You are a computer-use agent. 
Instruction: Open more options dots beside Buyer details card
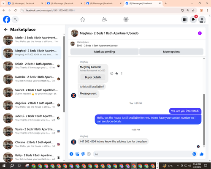pyautogui.click(x=122, y=74)
